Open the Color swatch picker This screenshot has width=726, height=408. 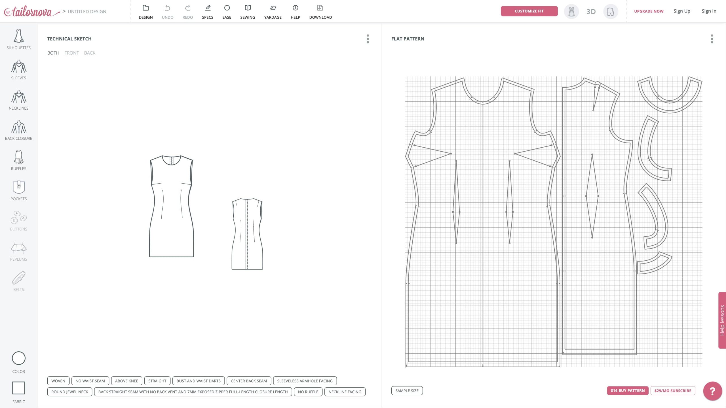(x=18, y=358)
